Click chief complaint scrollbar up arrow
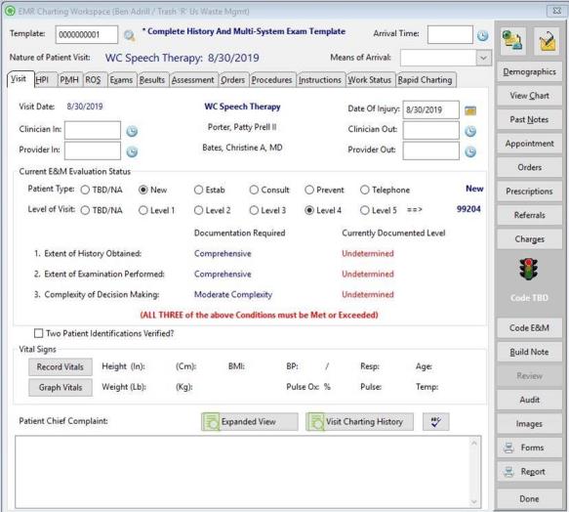This screenshot has width=569, height=512. (x=474, y=443)
